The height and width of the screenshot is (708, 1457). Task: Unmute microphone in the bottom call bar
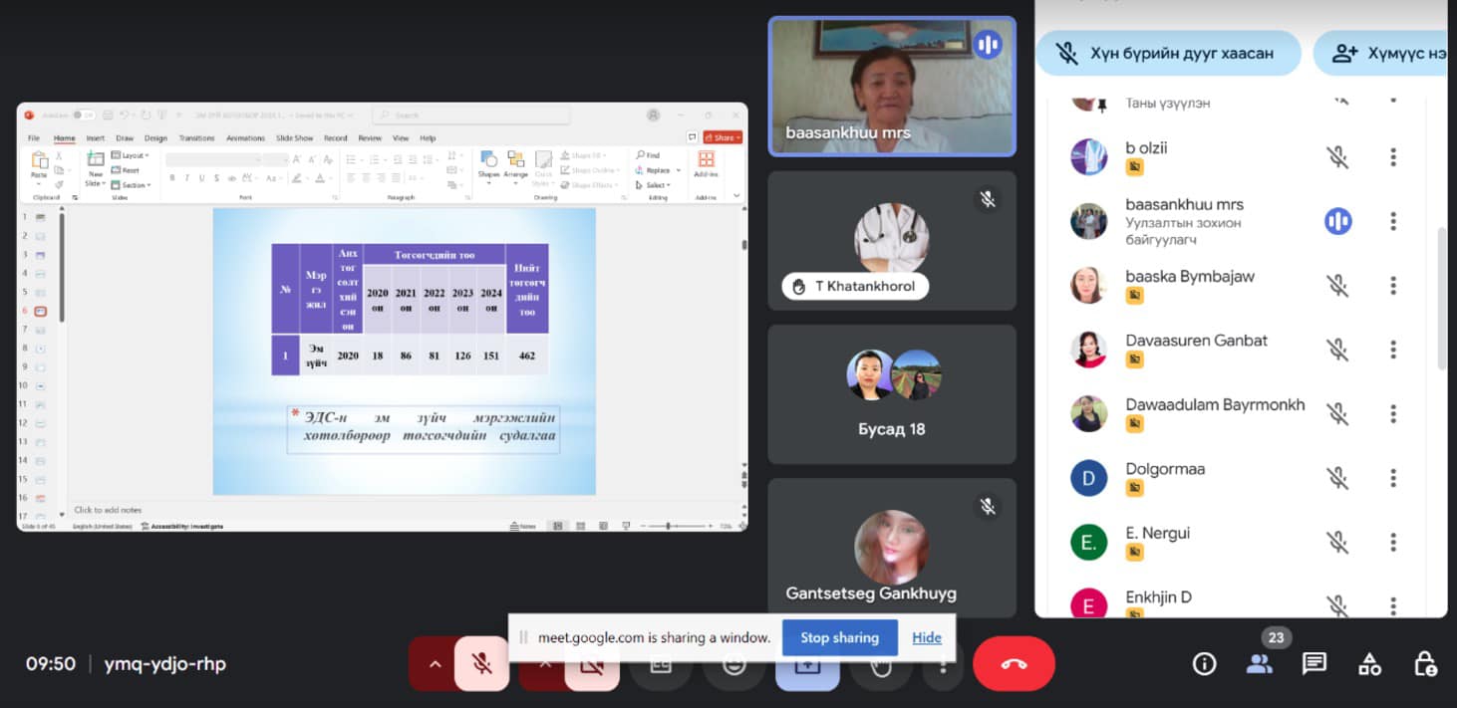pyautogui.click(x=482, y=664)
